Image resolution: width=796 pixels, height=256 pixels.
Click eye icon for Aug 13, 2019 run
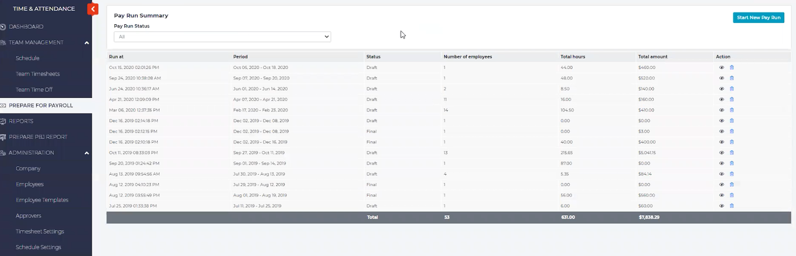pyautogui.click(x=721, y=174)
